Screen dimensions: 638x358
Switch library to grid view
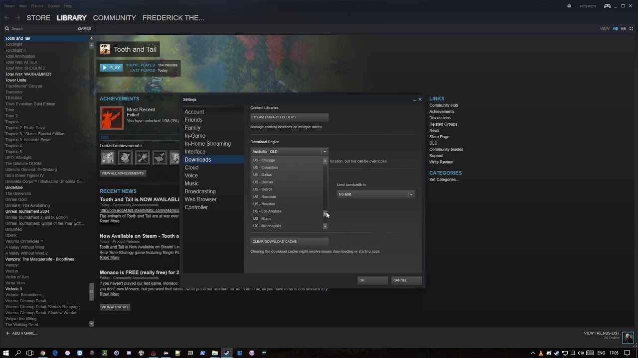631,28
